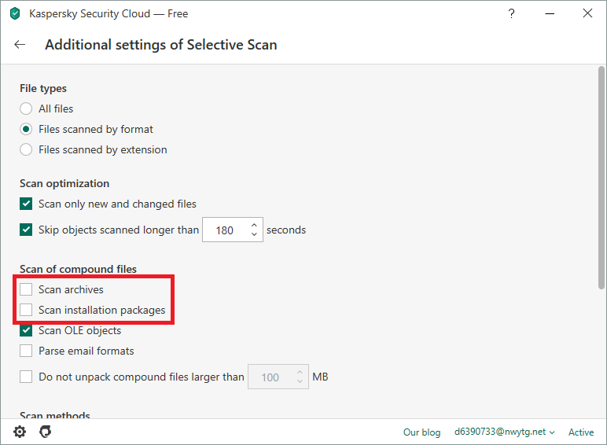Click the Kaspersky shield logo icon
The width and height of the screenshot is (607, 445).
pos(15,13)
